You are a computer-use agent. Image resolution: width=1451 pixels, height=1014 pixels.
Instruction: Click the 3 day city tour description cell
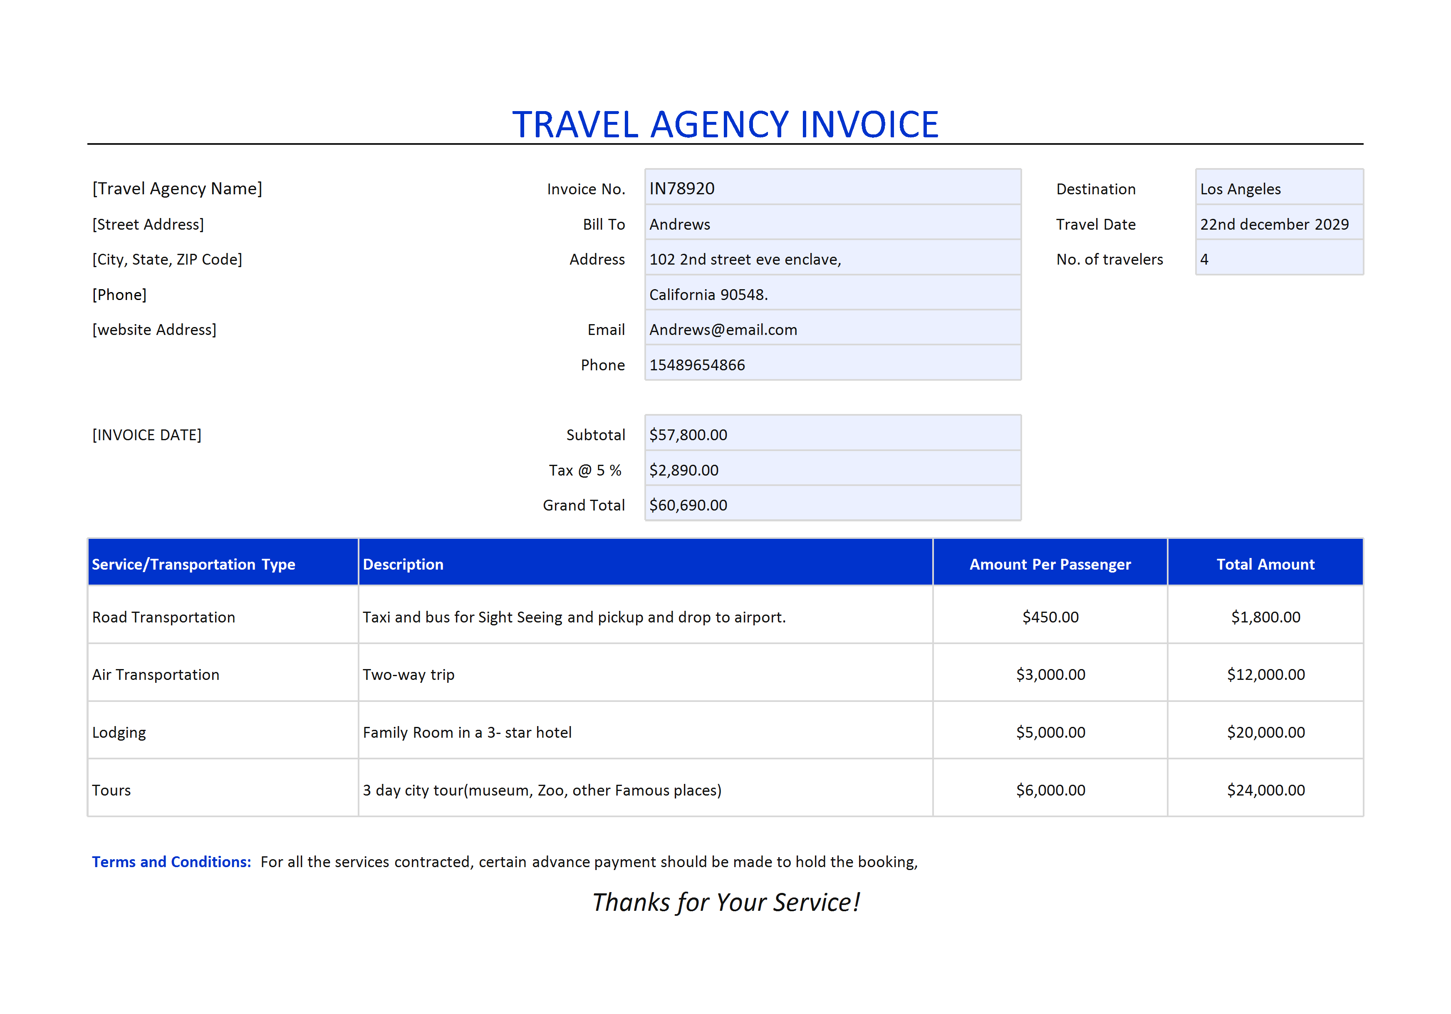(x=645, y=788)
